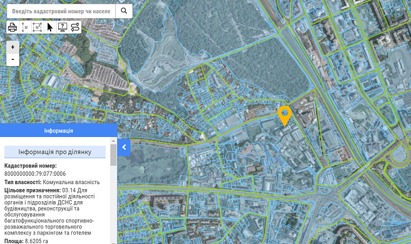Click the info panel scrollbar thumb

tap(113, 156)
